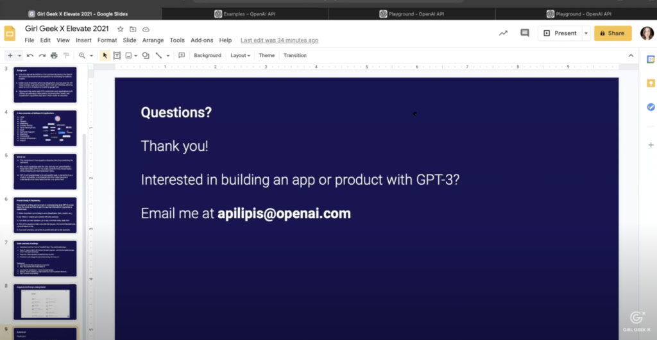Click the Present button
This screenshot has width=657, height=340.
[x=560, y=33]
